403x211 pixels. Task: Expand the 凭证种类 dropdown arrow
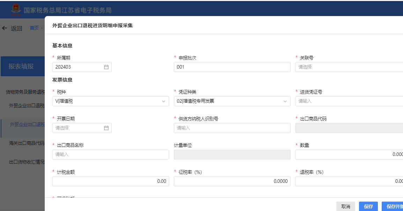(x=285, y=101)
